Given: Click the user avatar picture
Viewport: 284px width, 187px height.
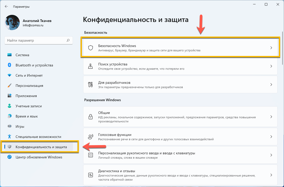Looking at the screenshot, I should [x=12, y=22].
